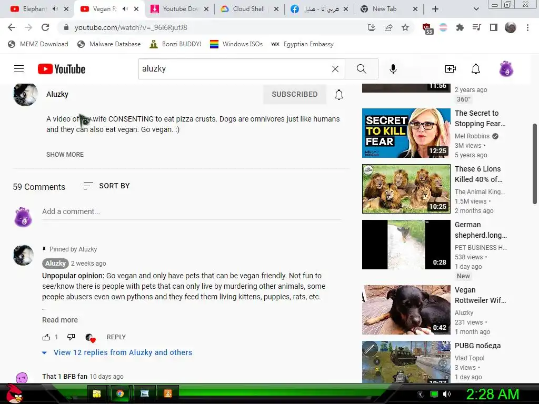Share this page from the address bar
Screen dimensions: 539x404
pyautogui.click(x=388, y=27)
